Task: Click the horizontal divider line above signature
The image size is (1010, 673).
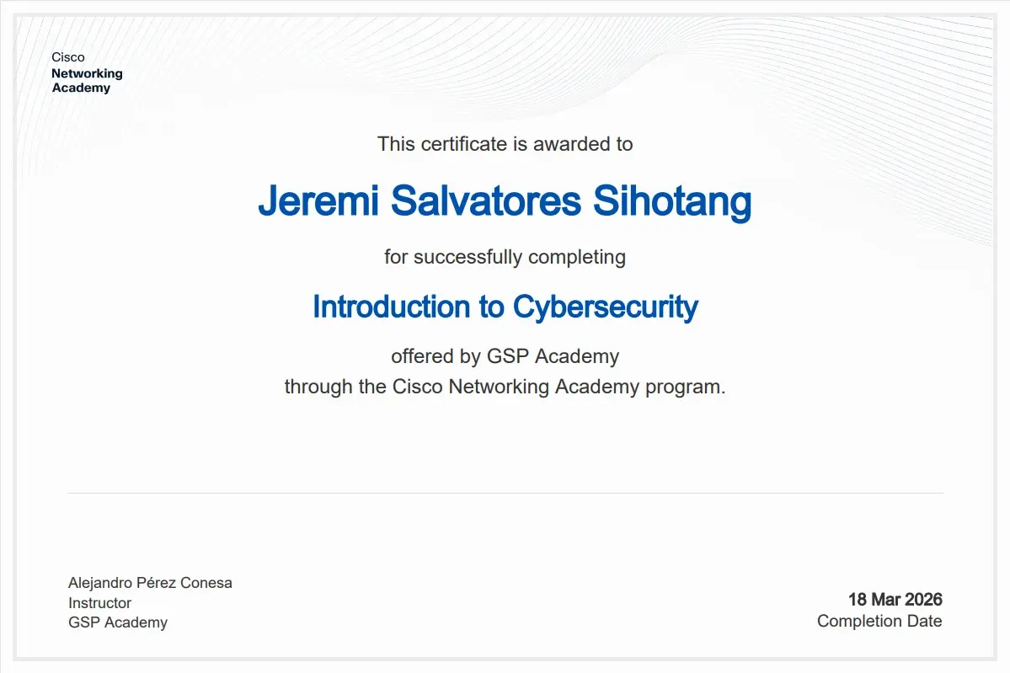Action: [x=505, y=492]
